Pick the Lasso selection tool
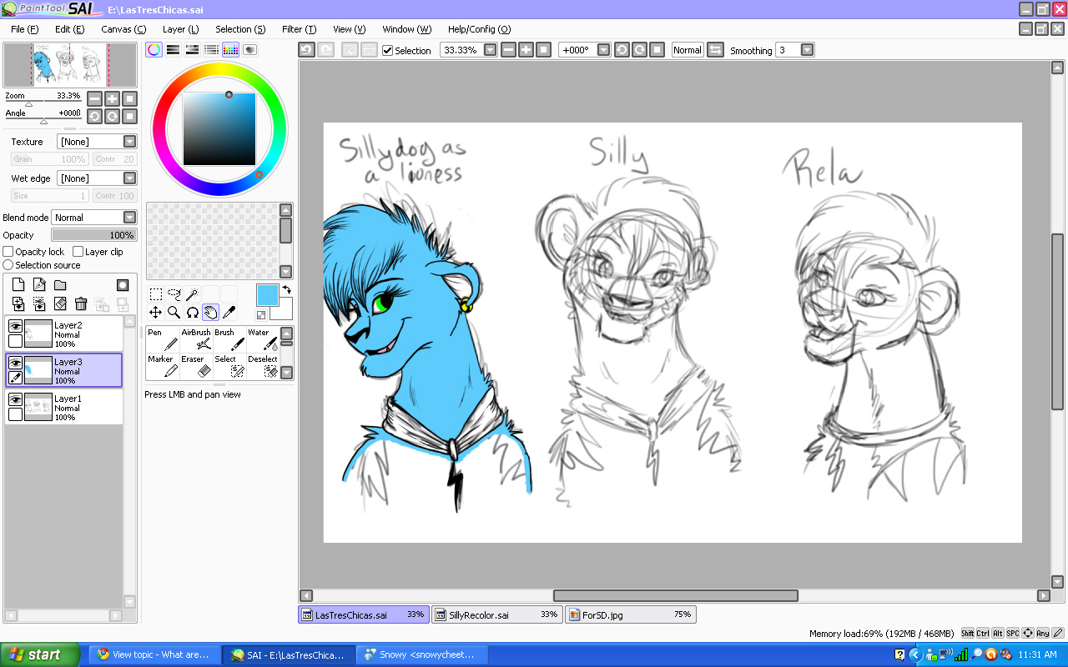This screenshot has width=1068, height=667. click(174, 293)
